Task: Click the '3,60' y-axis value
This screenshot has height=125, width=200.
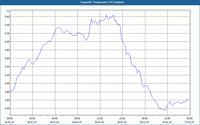Action: click(7, 100)
